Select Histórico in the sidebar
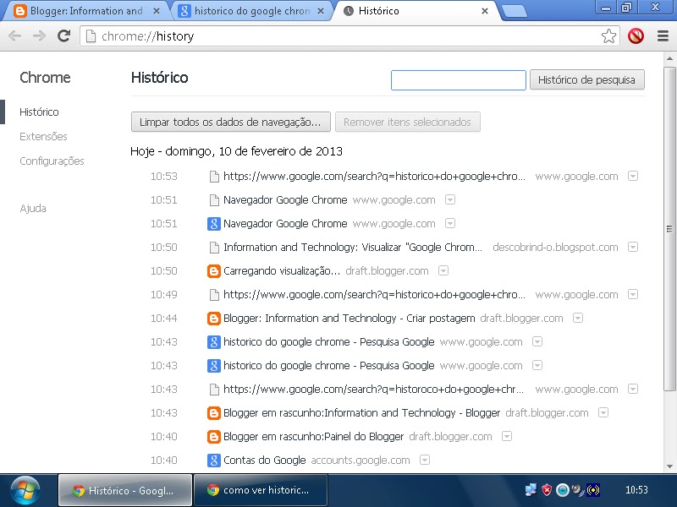Image resolution: width=677 pixels, height=507 pixels. click(39, 112)
